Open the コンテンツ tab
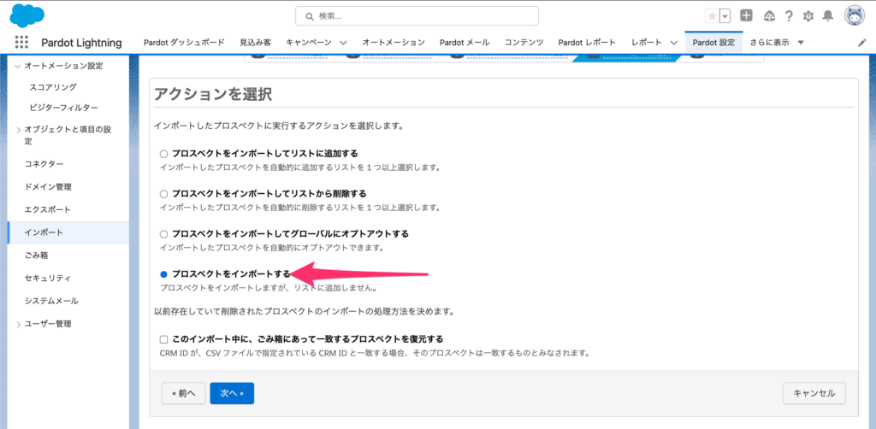The width and height of the screenshot is (876, 429). pos(524,43)
